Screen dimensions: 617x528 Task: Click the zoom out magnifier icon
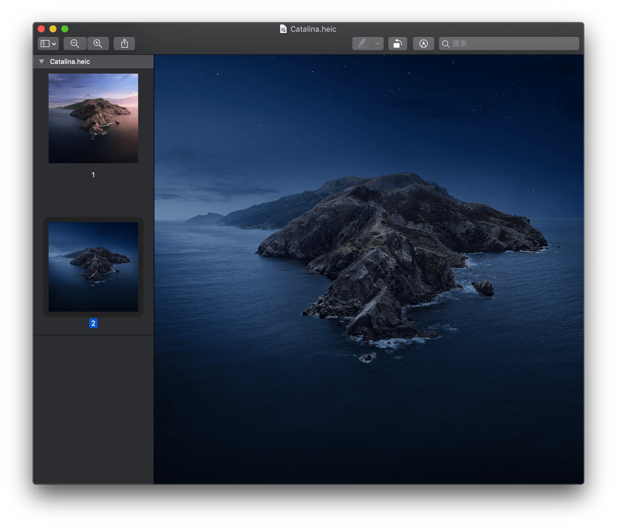click(x=75, y=44)
